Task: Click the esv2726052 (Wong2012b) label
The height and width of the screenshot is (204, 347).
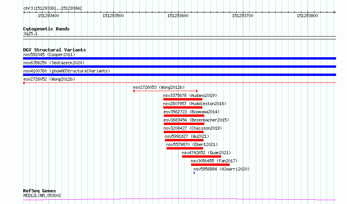Action: coord(49,79)
